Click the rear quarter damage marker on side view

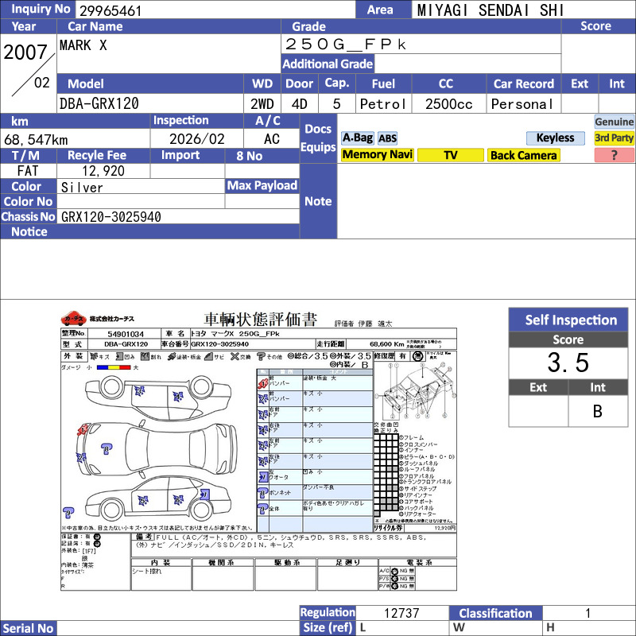[x=206, y=495]
